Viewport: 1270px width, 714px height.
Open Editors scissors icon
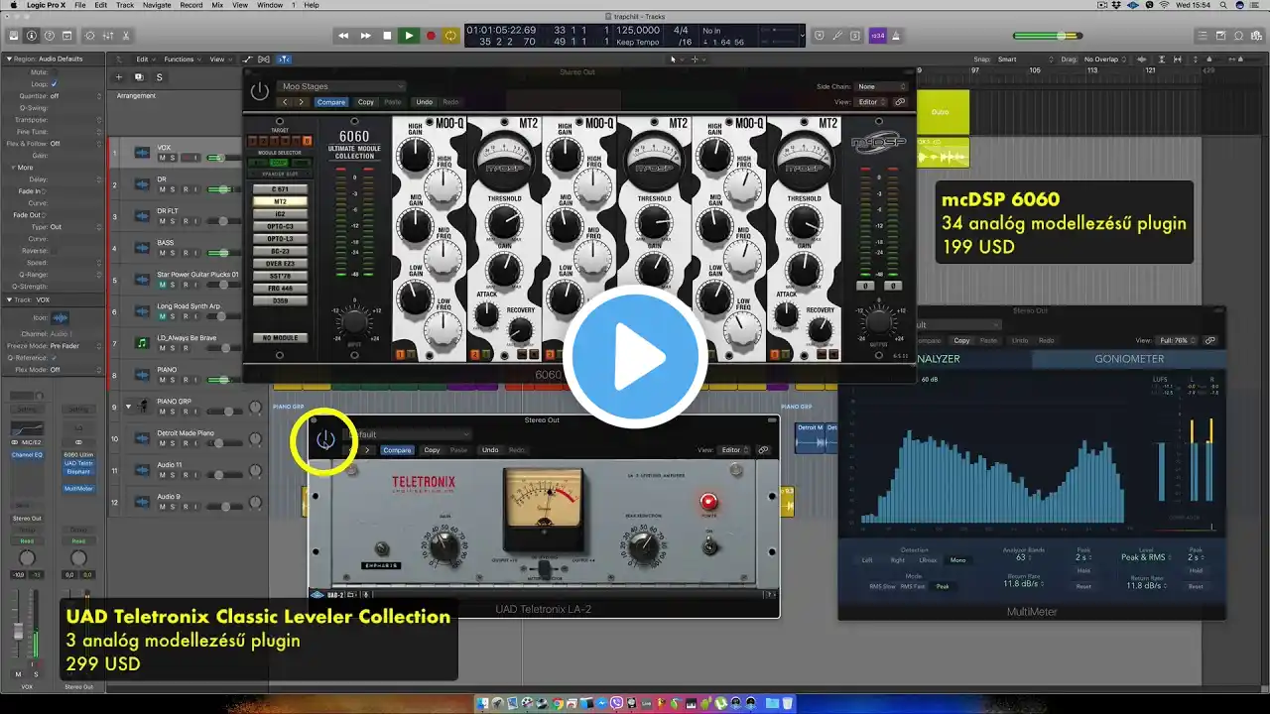tap(126, 36)
